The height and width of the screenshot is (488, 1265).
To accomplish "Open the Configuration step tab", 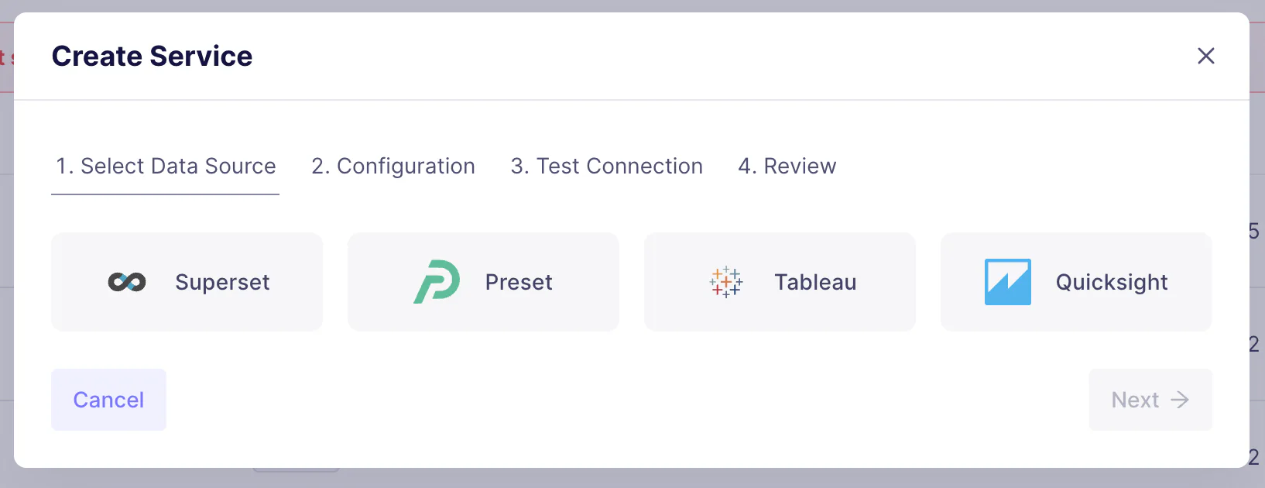I will coord(393,167).
